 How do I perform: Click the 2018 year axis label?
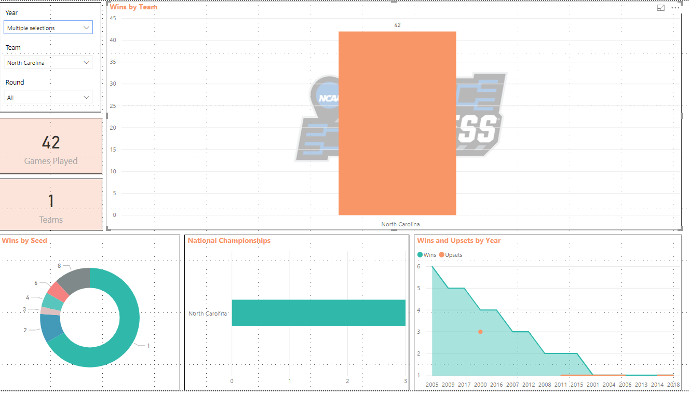tap(673, 385)
